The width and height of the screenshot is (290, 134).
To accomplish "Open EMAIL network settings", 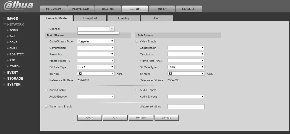I will click(12, 49).
